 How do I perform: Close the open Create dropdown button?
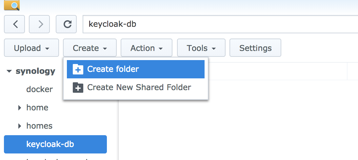point(90,48)
